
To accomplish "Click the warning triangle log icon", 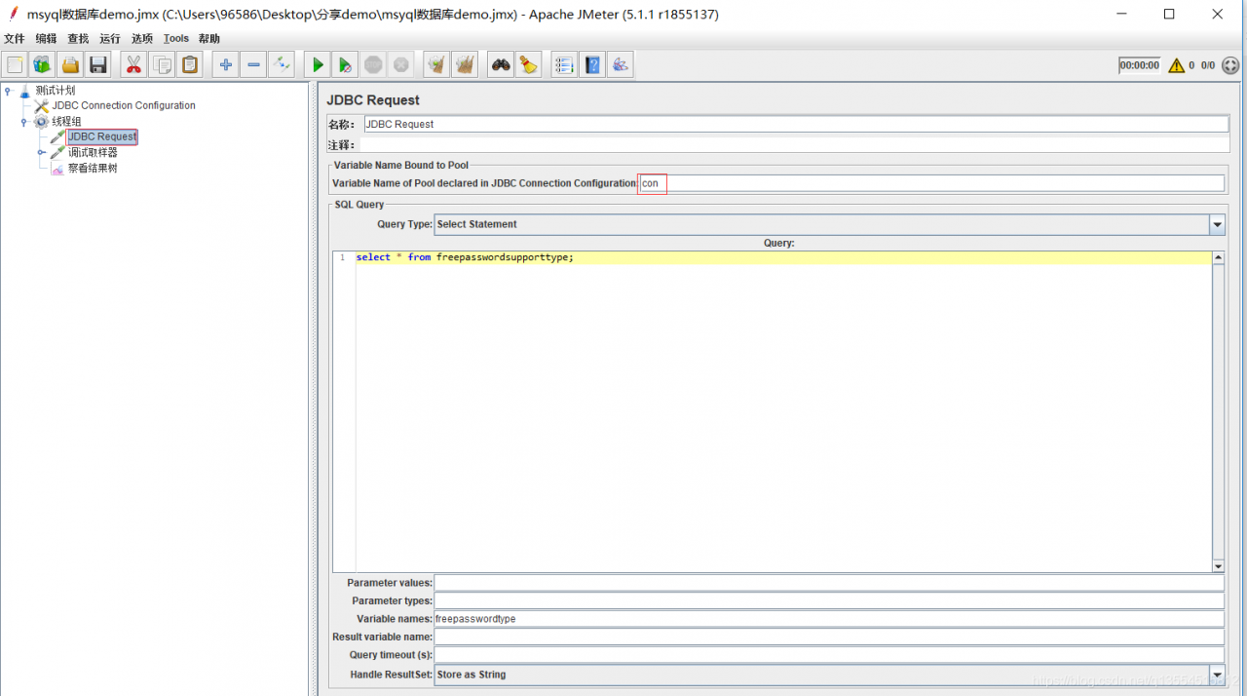I will pos(1177,65).
